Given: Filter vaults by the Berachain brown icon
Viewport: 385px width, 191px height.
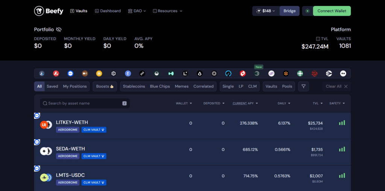Looking at the screenshot, I should click(85, 73).
